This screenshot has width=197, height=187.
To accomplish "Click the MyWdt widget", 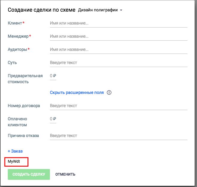I will pyautogui.click(x=16, y=162).
